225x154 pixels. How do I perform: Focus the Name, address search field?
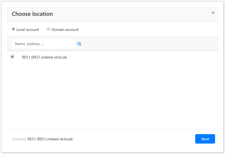coord(43,44)
